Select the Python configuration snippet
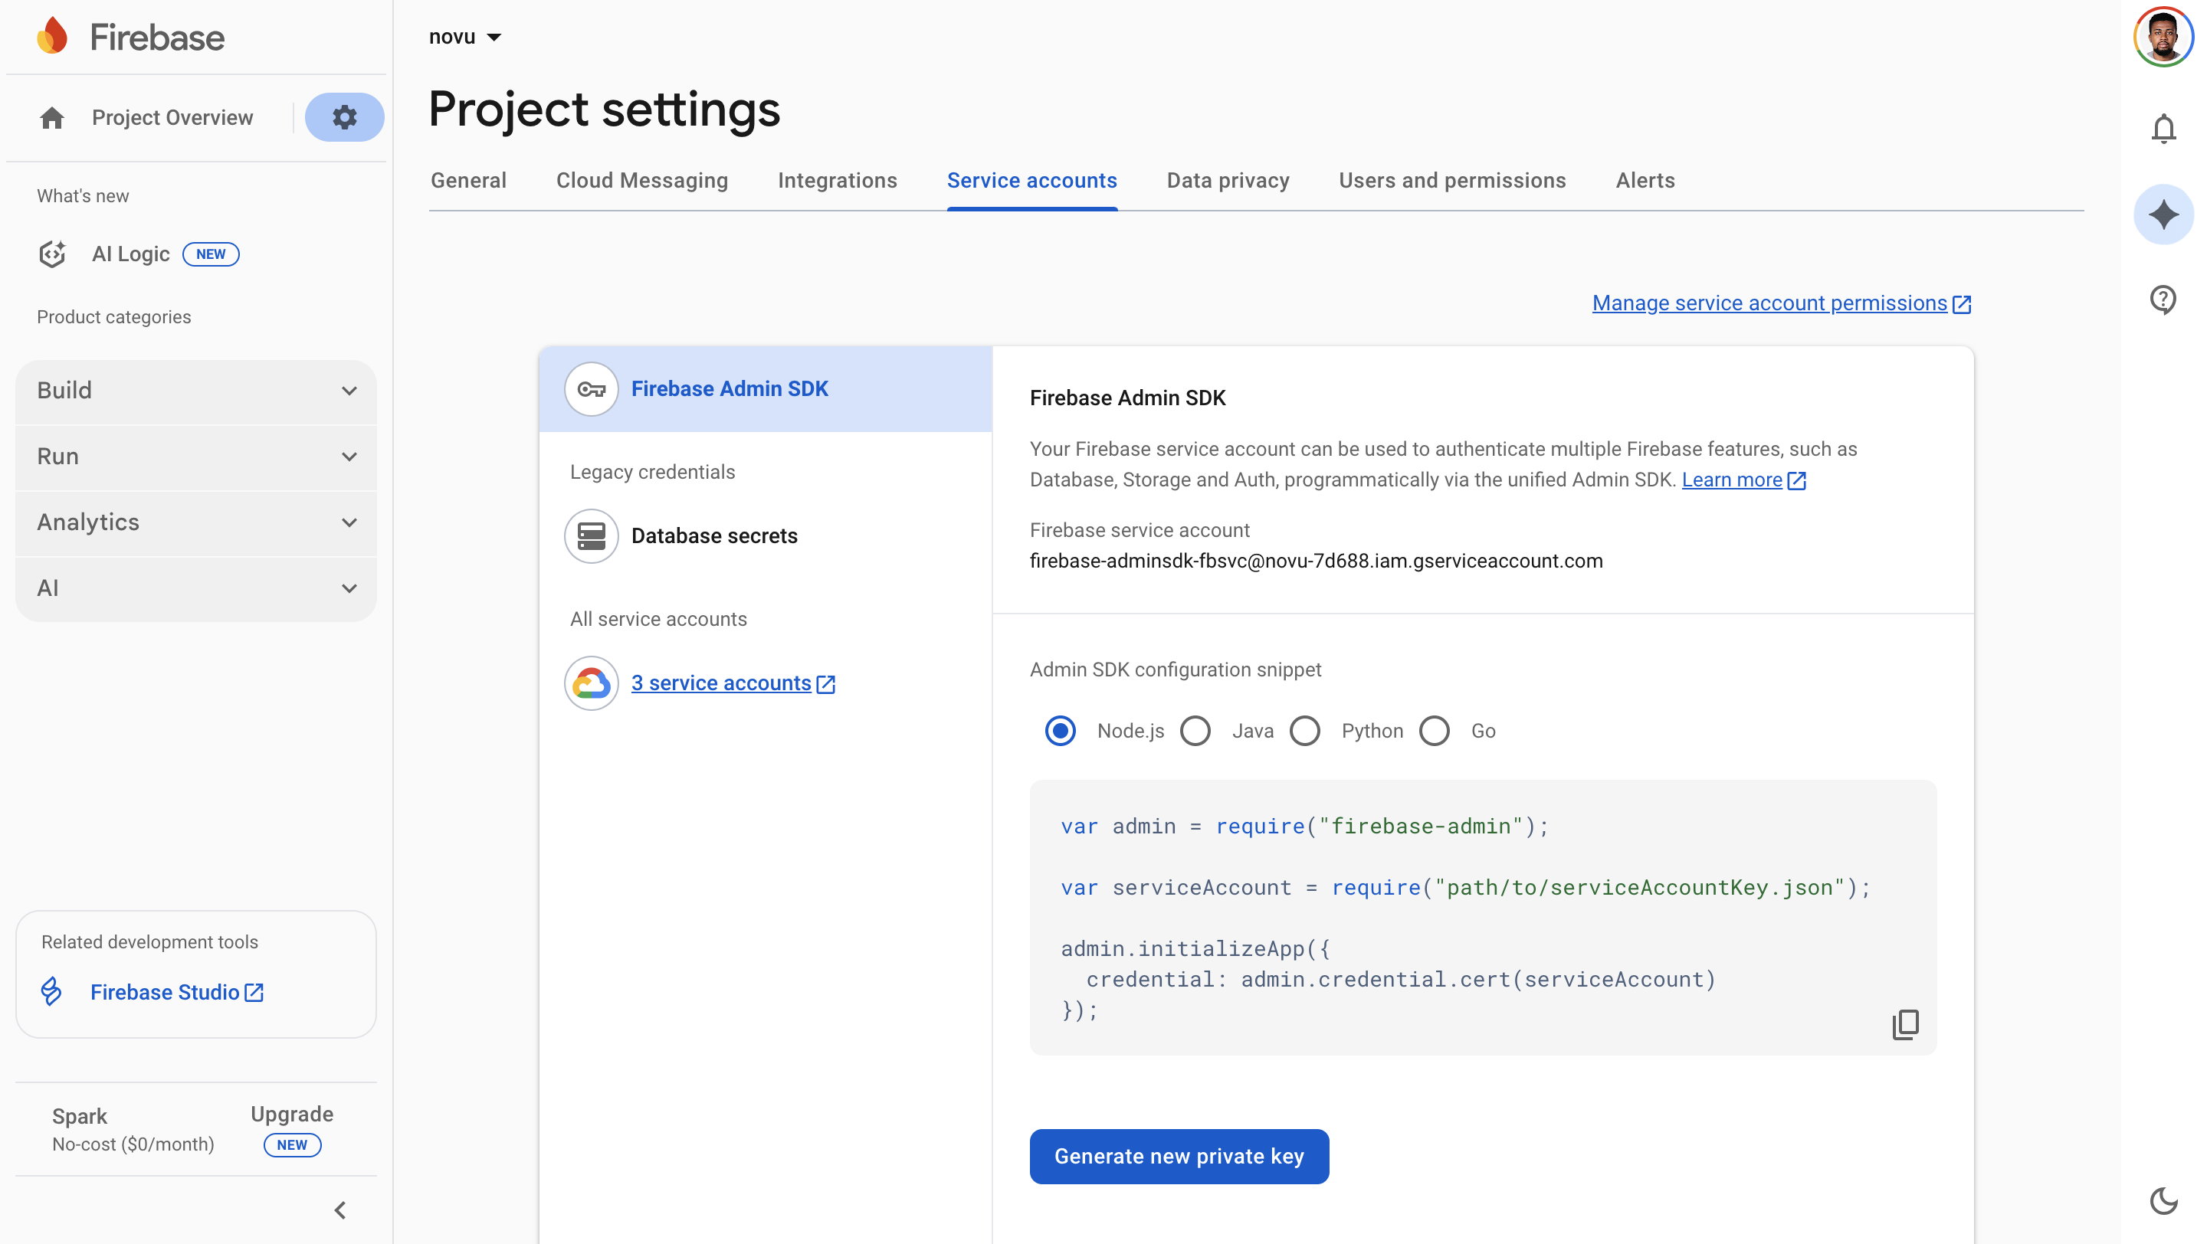The height and width of the screenshot is (1244, 2207). [1305, 730]
